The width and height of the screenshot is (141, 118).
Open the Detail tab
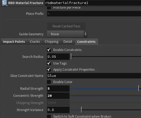68,42
